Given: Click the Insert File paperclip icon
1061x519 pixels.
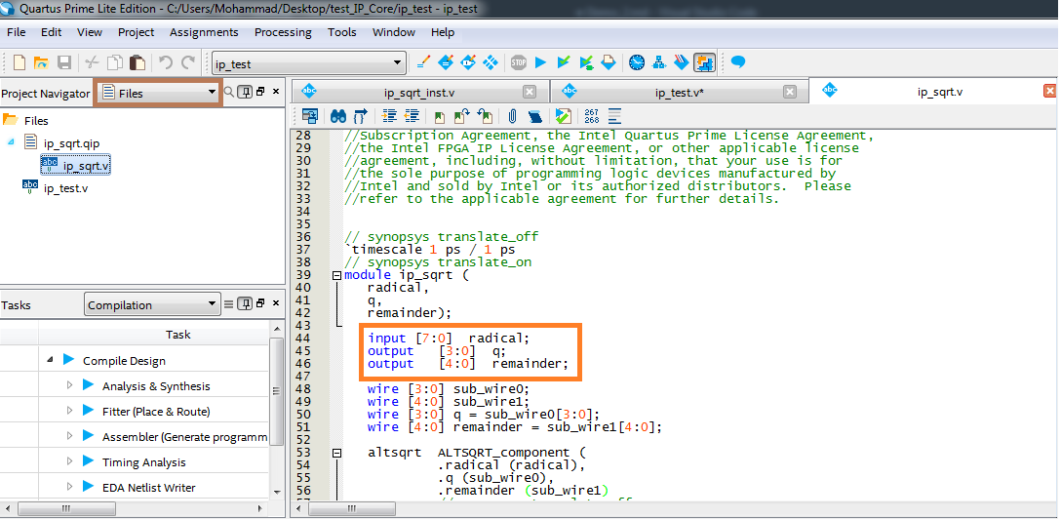Looking at the screenshot, I should (x=512, y=116).
